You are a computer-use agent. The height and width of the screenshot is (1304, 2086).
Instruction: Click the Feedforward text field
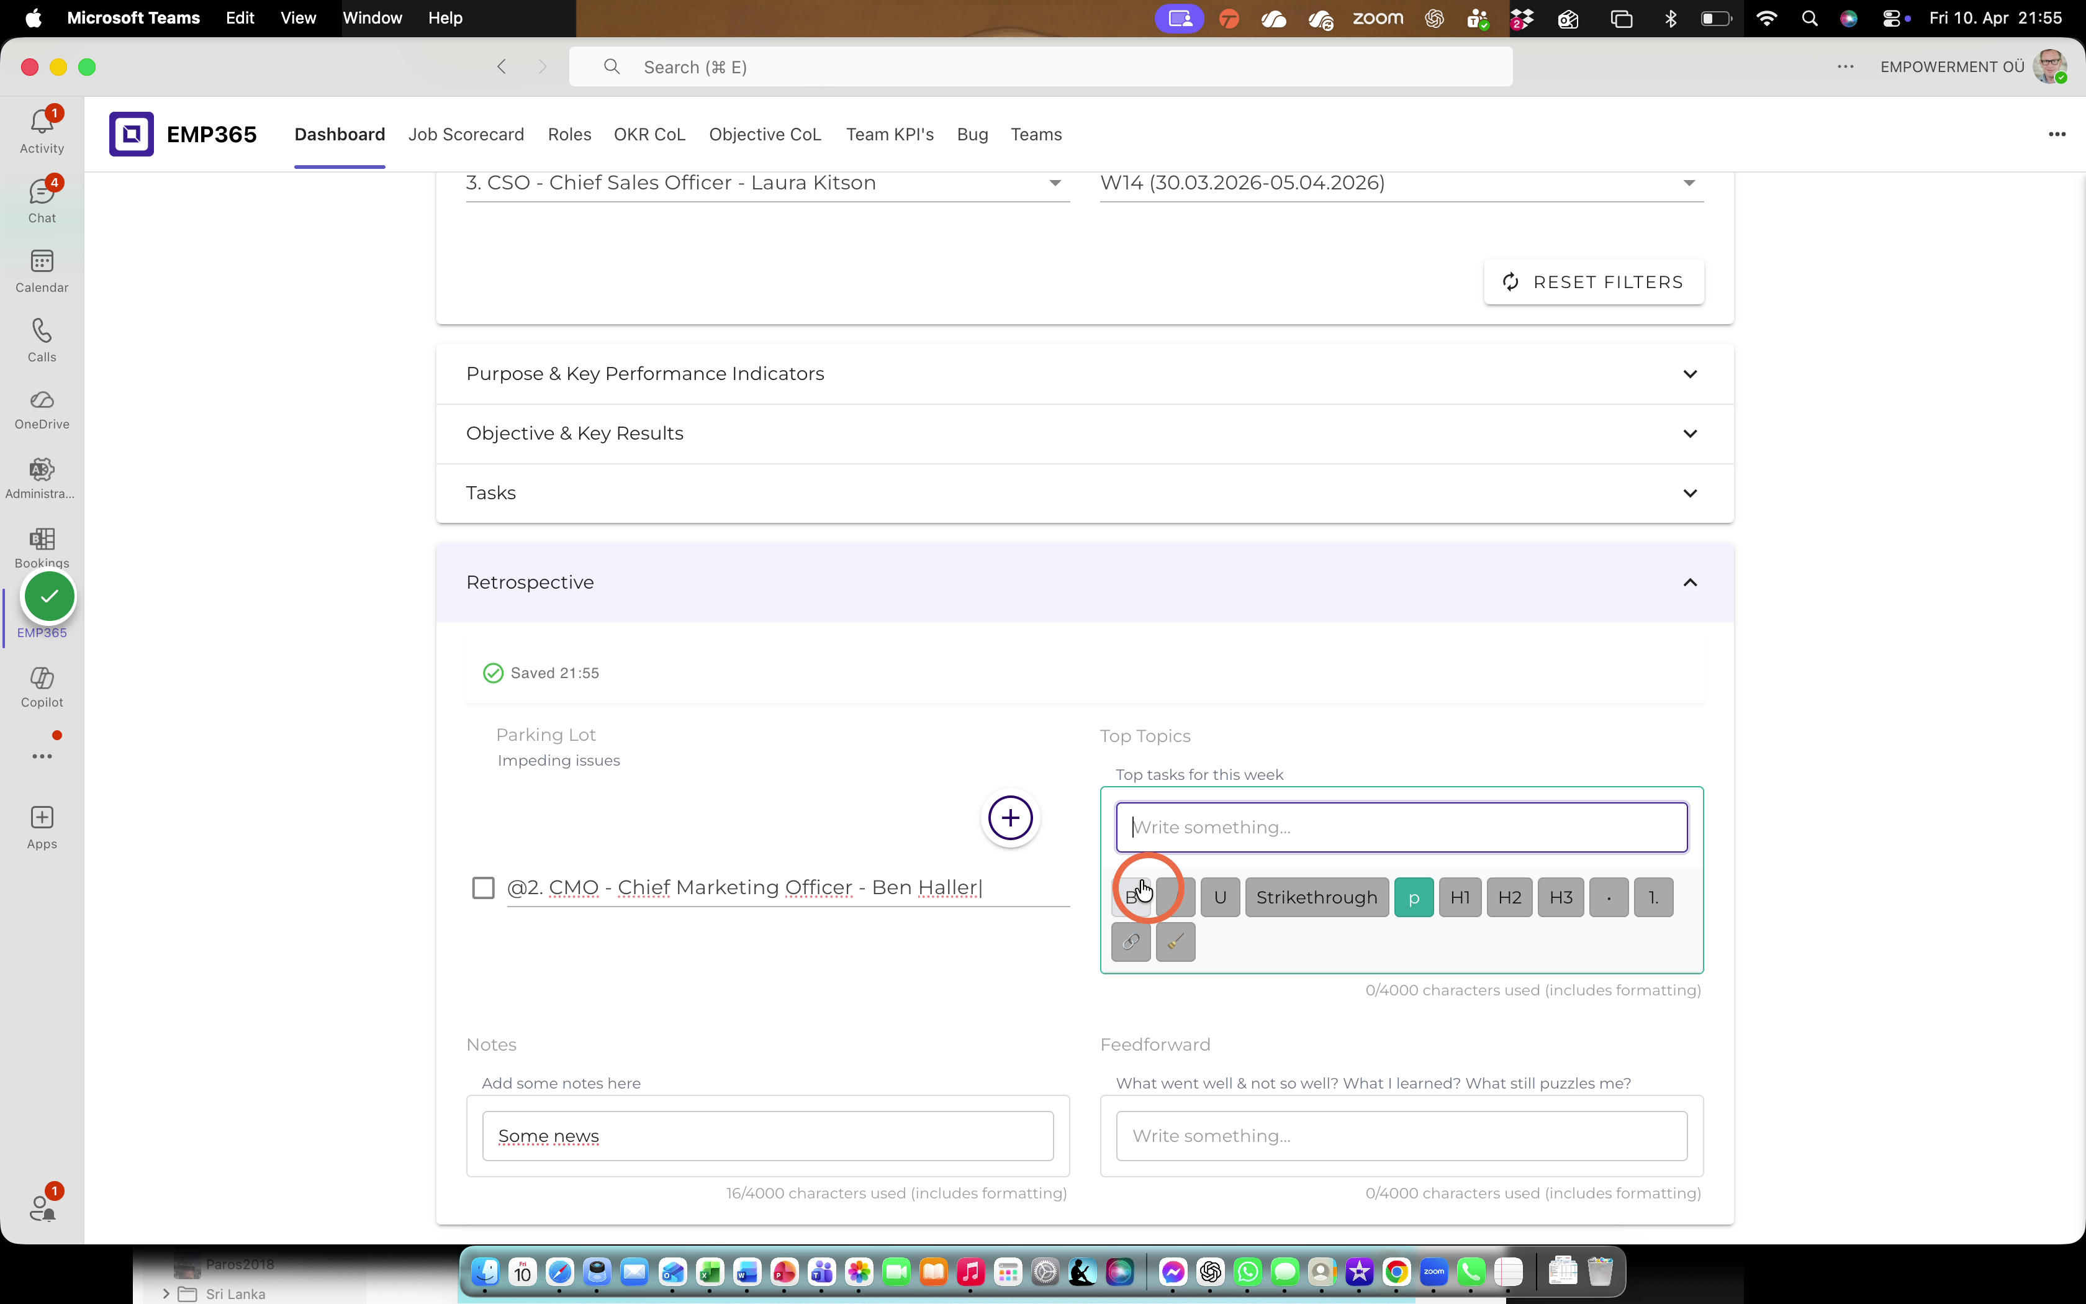click(1402, 1136)
